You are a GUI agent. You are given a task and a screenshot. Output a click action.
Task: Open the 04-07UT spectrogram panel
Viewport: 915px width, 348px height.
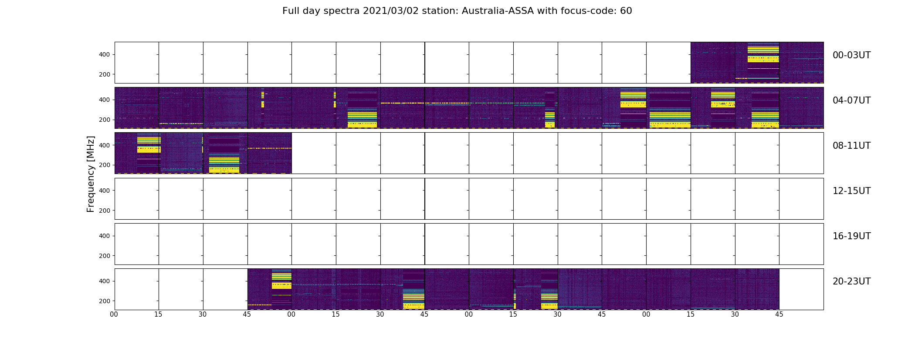469,108
